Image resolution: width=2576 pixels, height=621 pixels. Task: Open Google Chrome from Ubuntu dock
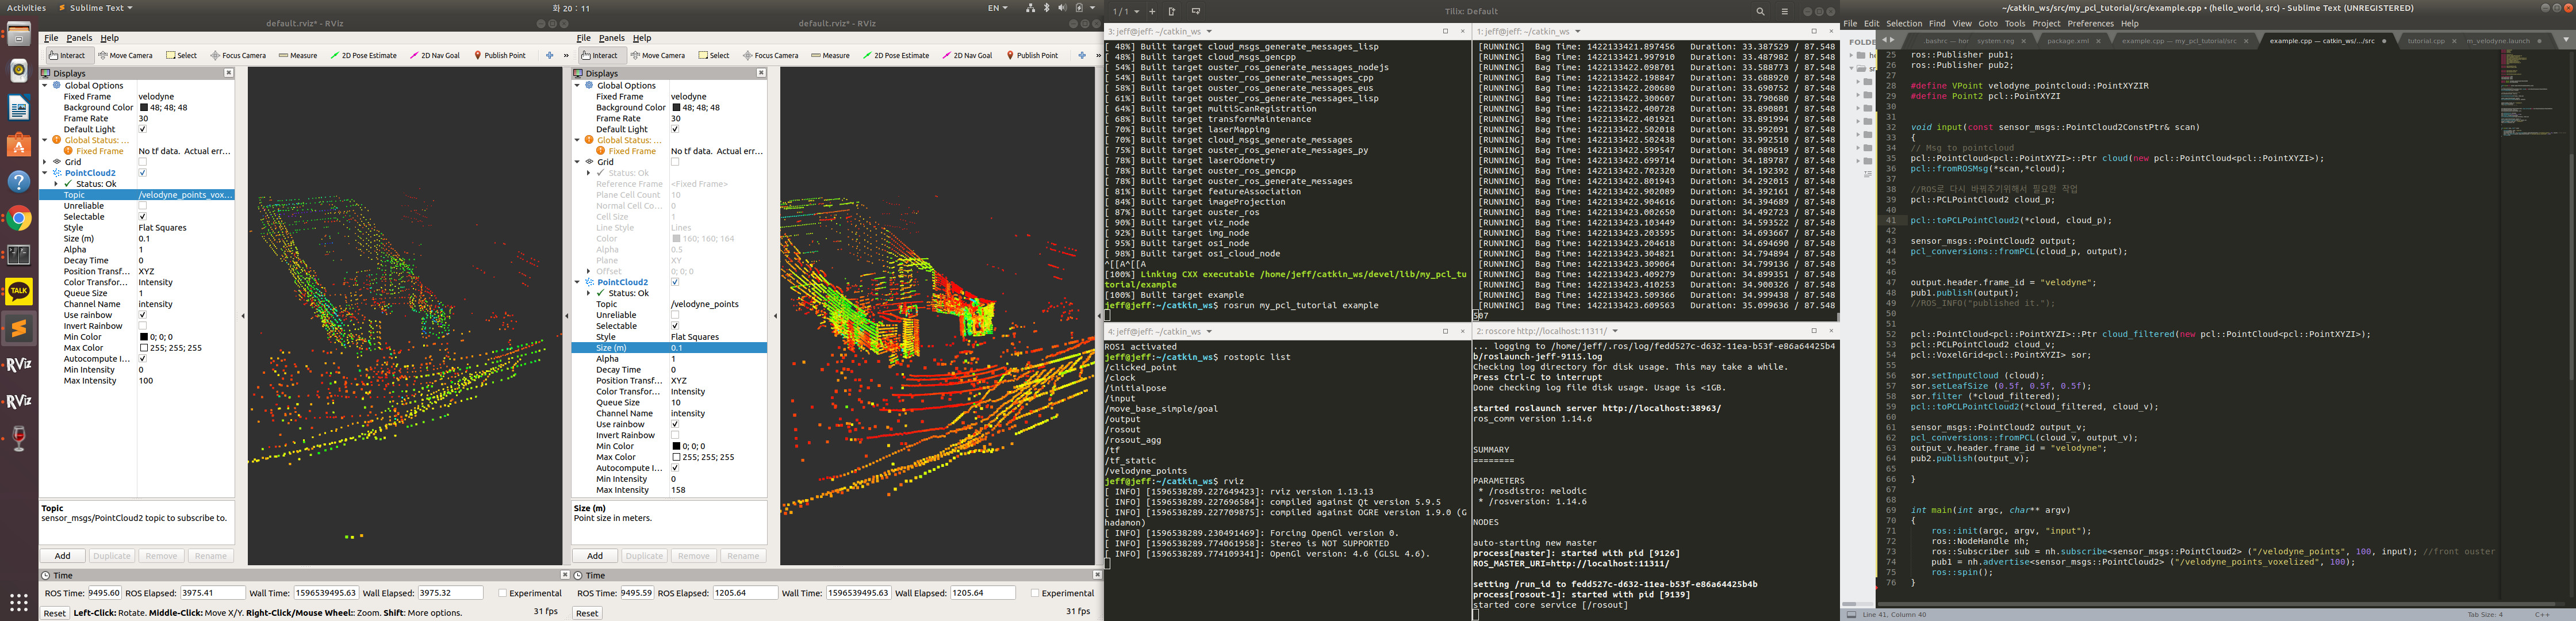[x=19, y=219]
